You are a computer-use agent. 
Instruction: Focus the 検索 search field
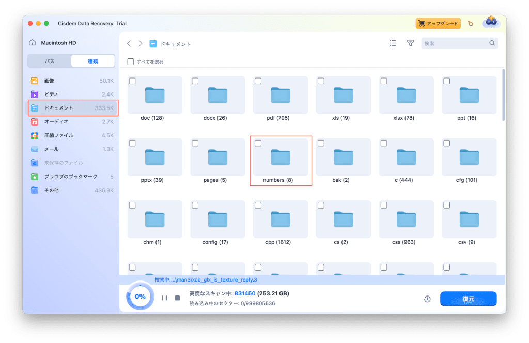455,43
